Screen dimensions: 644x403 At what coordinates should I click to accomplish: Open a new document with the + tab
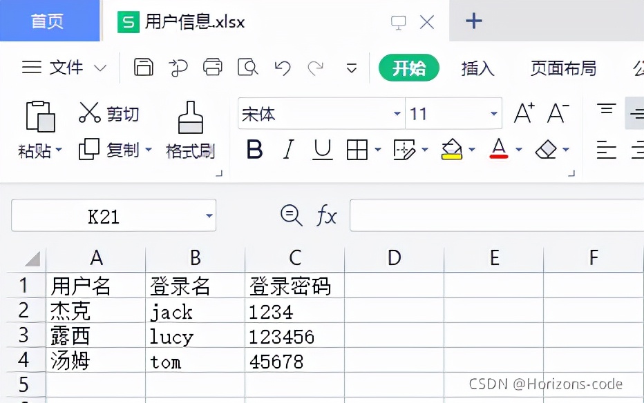[x=473, y=21]
